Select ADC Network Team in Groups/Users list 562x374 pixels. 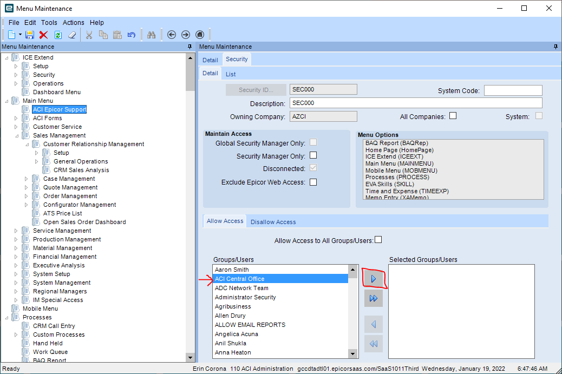click(280, 288)
